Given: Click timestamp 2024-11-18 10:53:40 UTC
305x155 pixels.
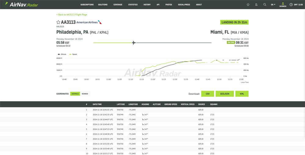Looking at the screenshot, I should [103, 149].
